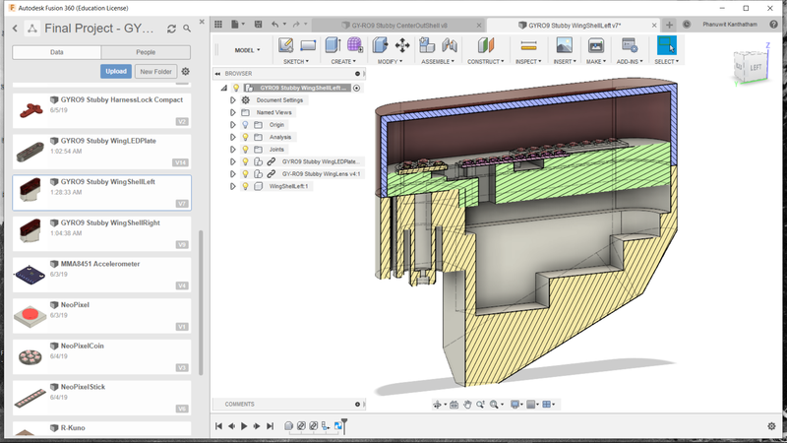Click the Insert image icon in toolbar
The image size is (787, 443).
[x=564, y=45]
